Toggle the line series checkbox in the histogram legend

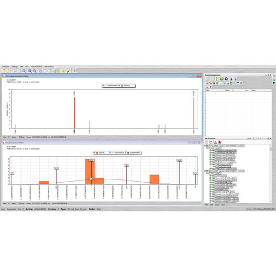110,153
